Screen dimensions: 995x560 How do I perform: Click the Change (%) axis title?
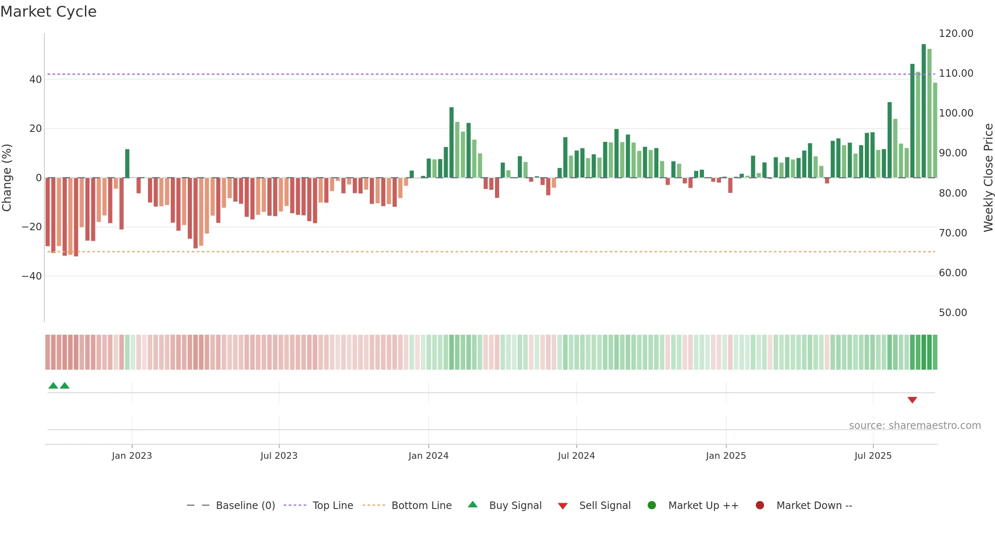point(7,178)
